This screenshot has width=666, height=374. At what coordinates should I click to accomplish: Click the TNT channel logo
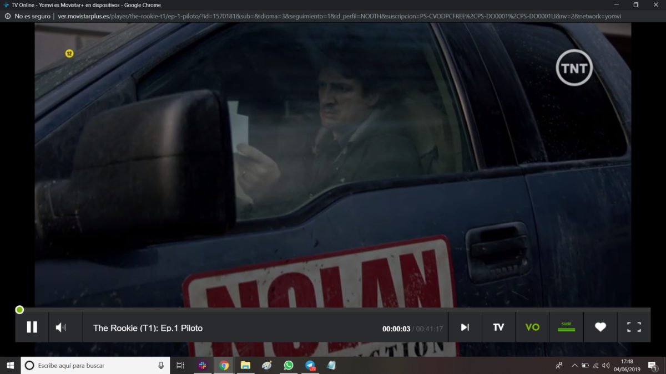pos(574,68)
